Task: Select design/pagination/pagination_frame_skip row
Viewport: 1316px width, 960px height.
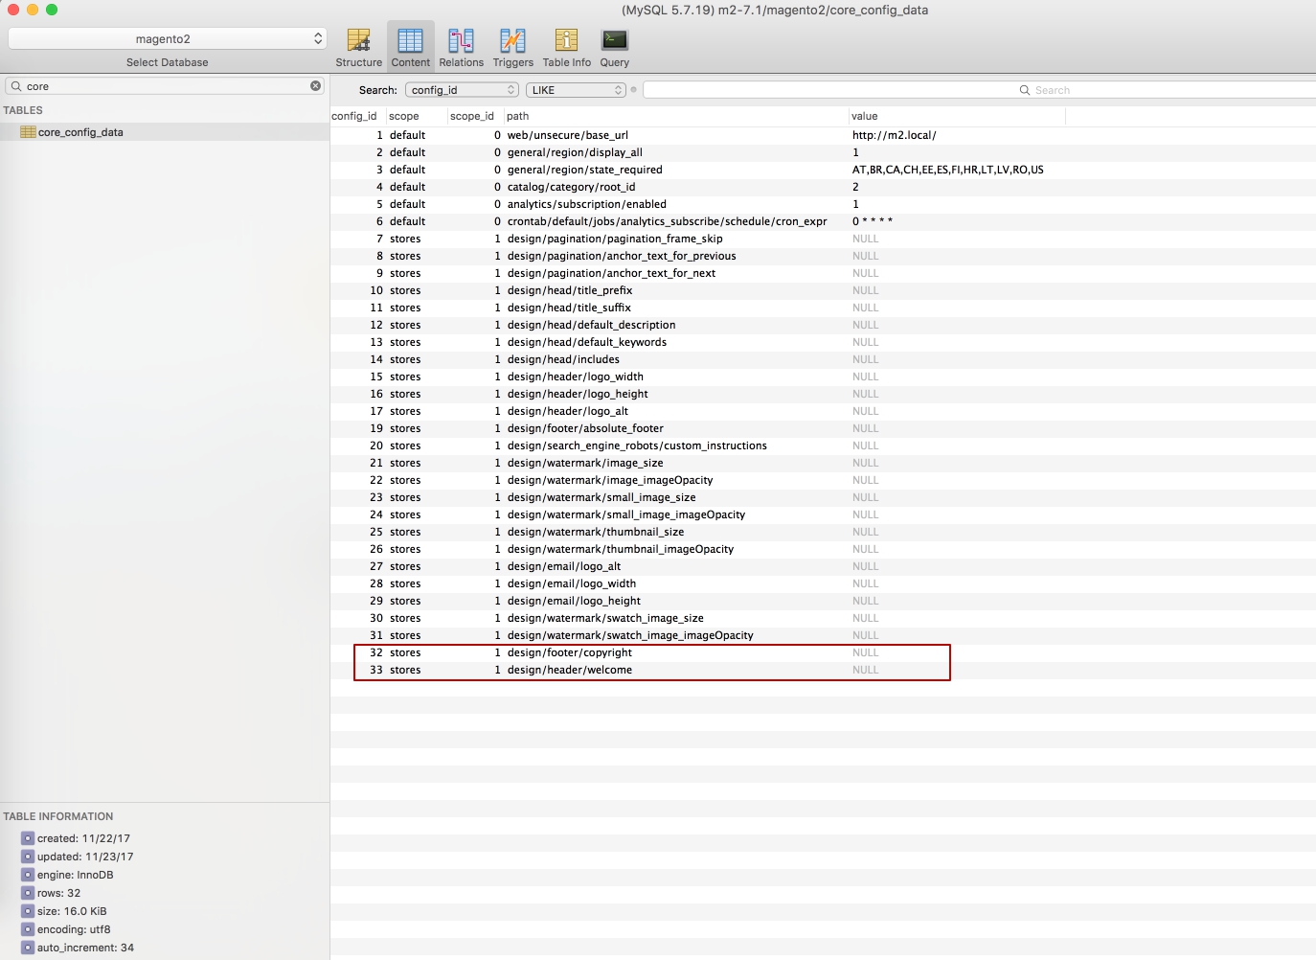Action: click(615, 239)
